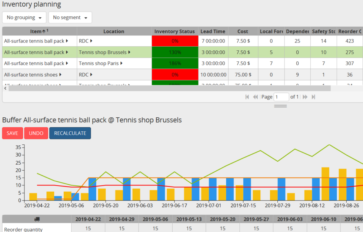Viewport: 363px width, 232px height.
Task: Expand the arrow next to All-surface tennis shoes
Action: pos(61,75)
